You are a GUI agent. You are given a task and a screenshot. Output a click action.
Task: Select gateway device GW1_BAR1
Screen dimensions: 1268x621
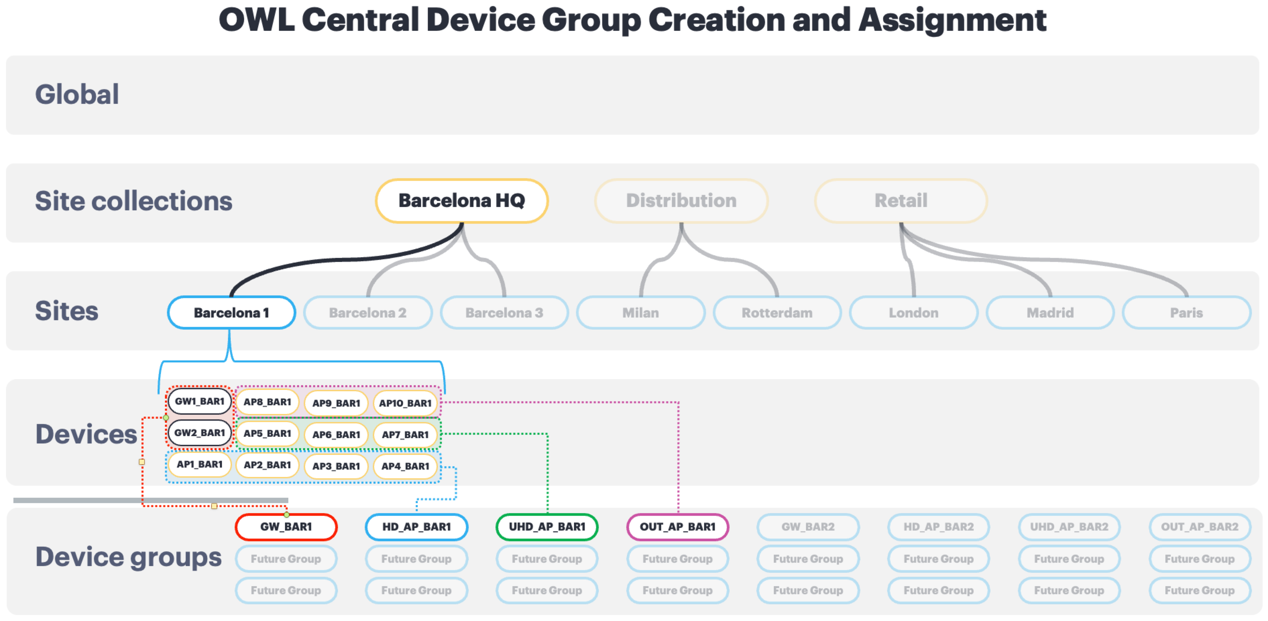pos(199,402)
